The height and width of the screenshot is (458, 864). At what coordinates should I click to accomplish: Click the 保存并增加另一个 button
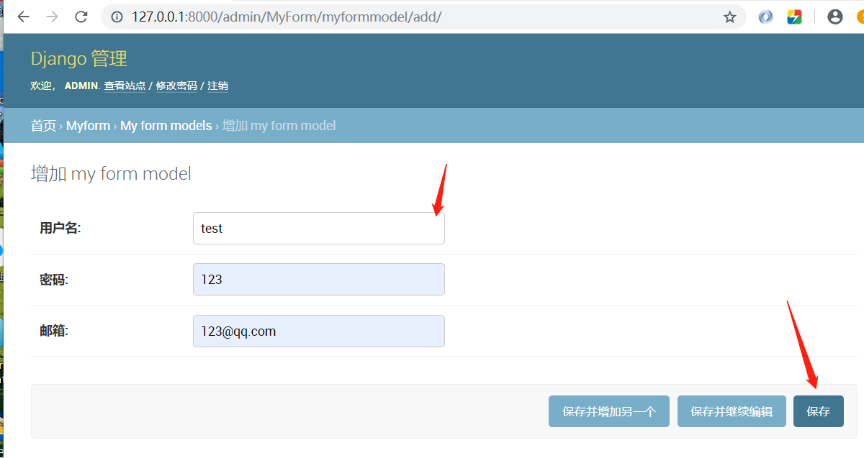point(608,411)
